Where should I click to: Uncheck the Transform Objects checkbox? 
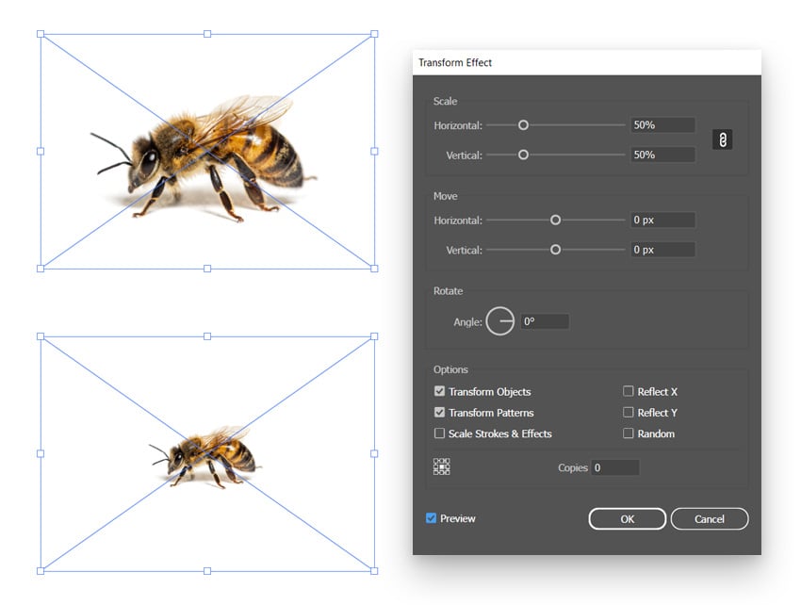pyautogui.click(x=439, y=391)
